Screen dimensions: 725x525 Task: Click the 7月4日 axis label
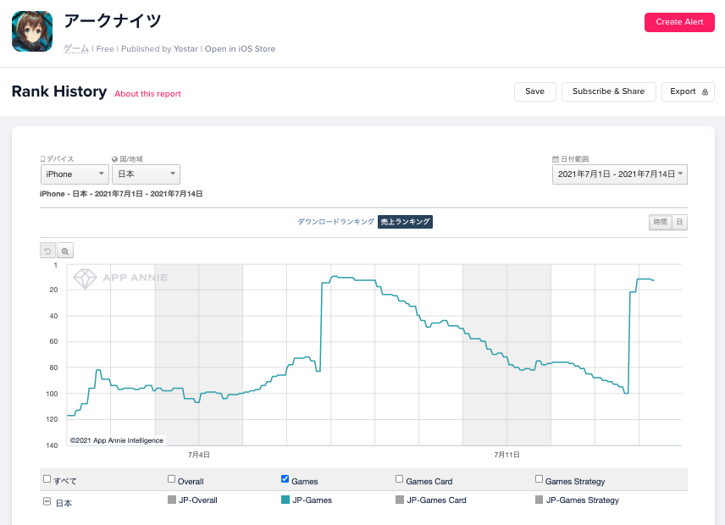point(199,455)
